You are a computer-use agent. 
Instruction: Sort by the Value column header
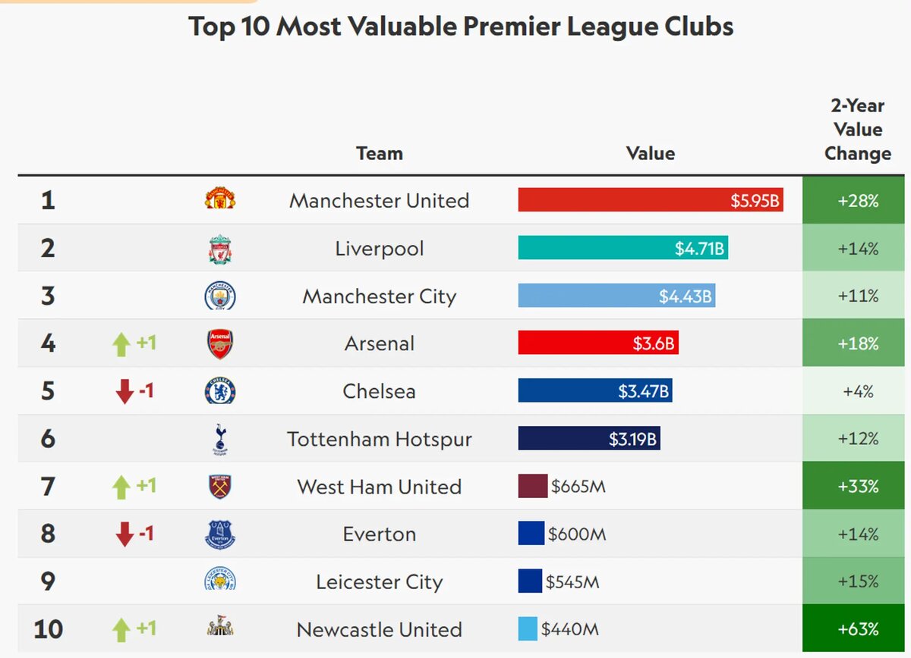click(x=651, y=153)
